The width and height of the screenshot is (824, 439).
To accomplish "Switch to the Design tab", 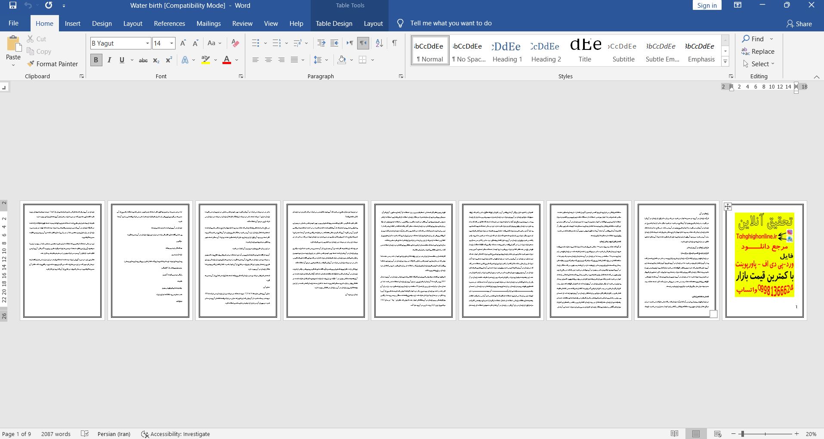I will click(102, 23).
